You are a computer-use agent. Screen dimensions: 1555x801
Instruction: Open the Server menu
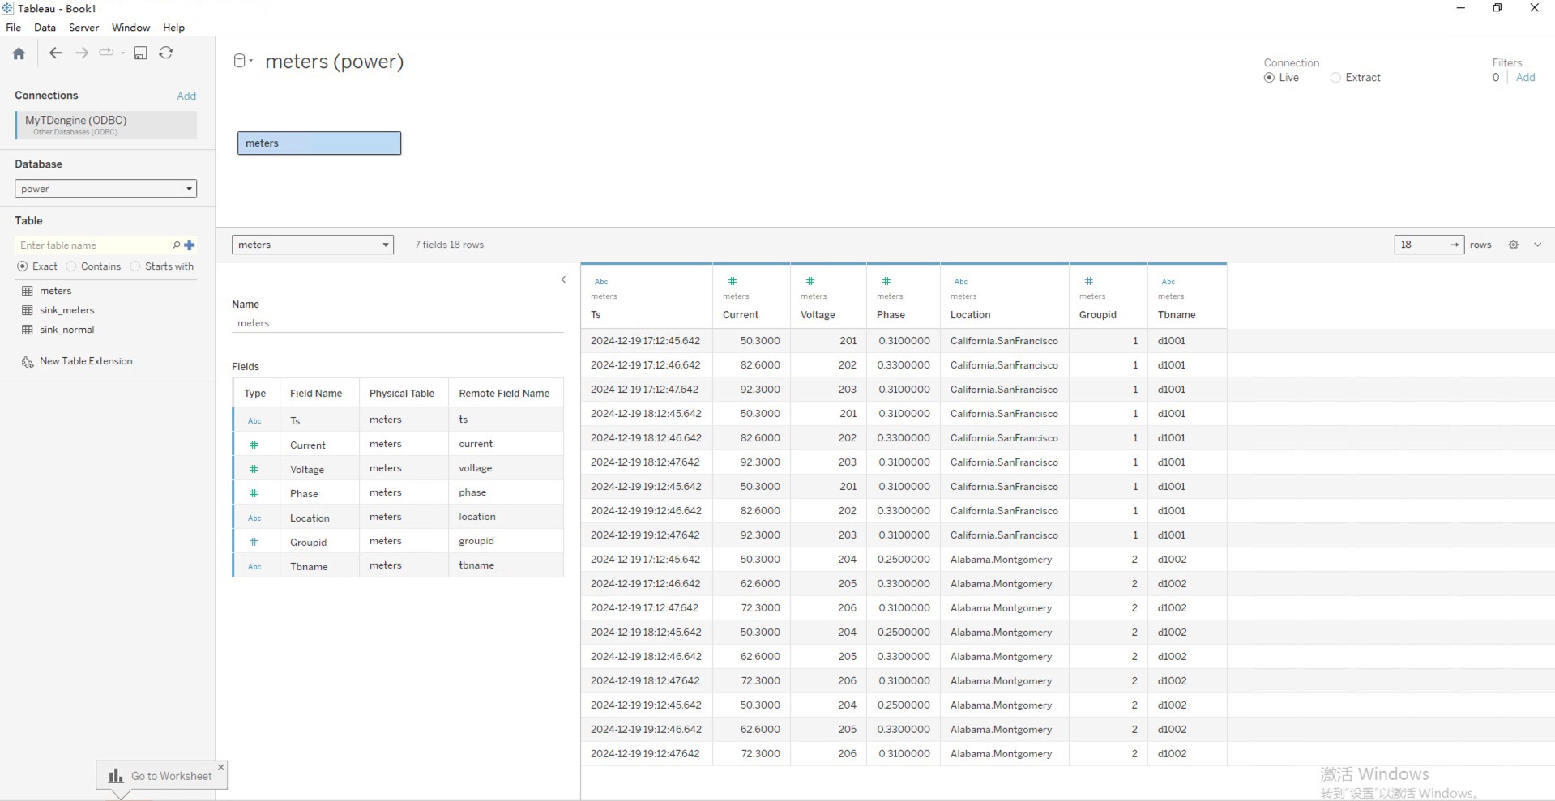tap(83, 27)
